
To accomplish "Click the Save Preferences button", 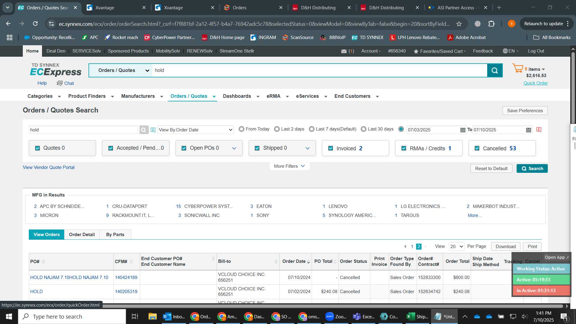I will click(x=525, y=111).
